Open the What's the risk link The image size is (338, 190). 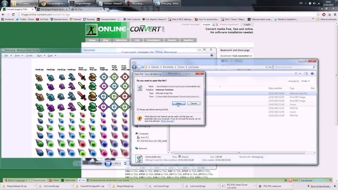[x=167, y=121]
